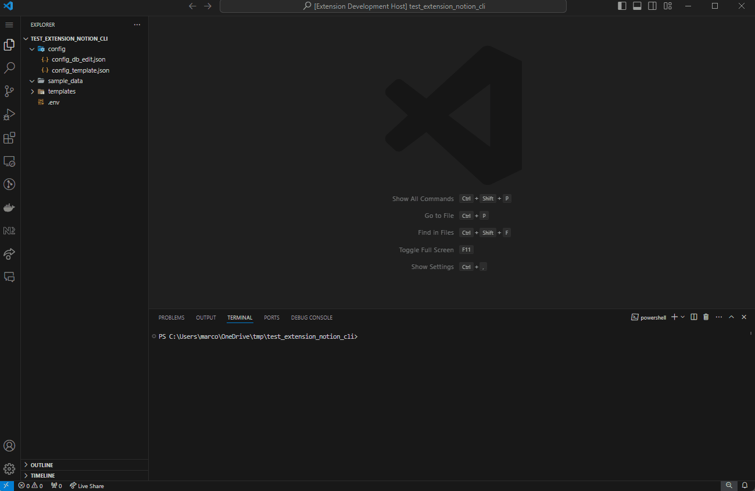
Task: Start Live Share from status bar
Action: click(x=87, y=486)
